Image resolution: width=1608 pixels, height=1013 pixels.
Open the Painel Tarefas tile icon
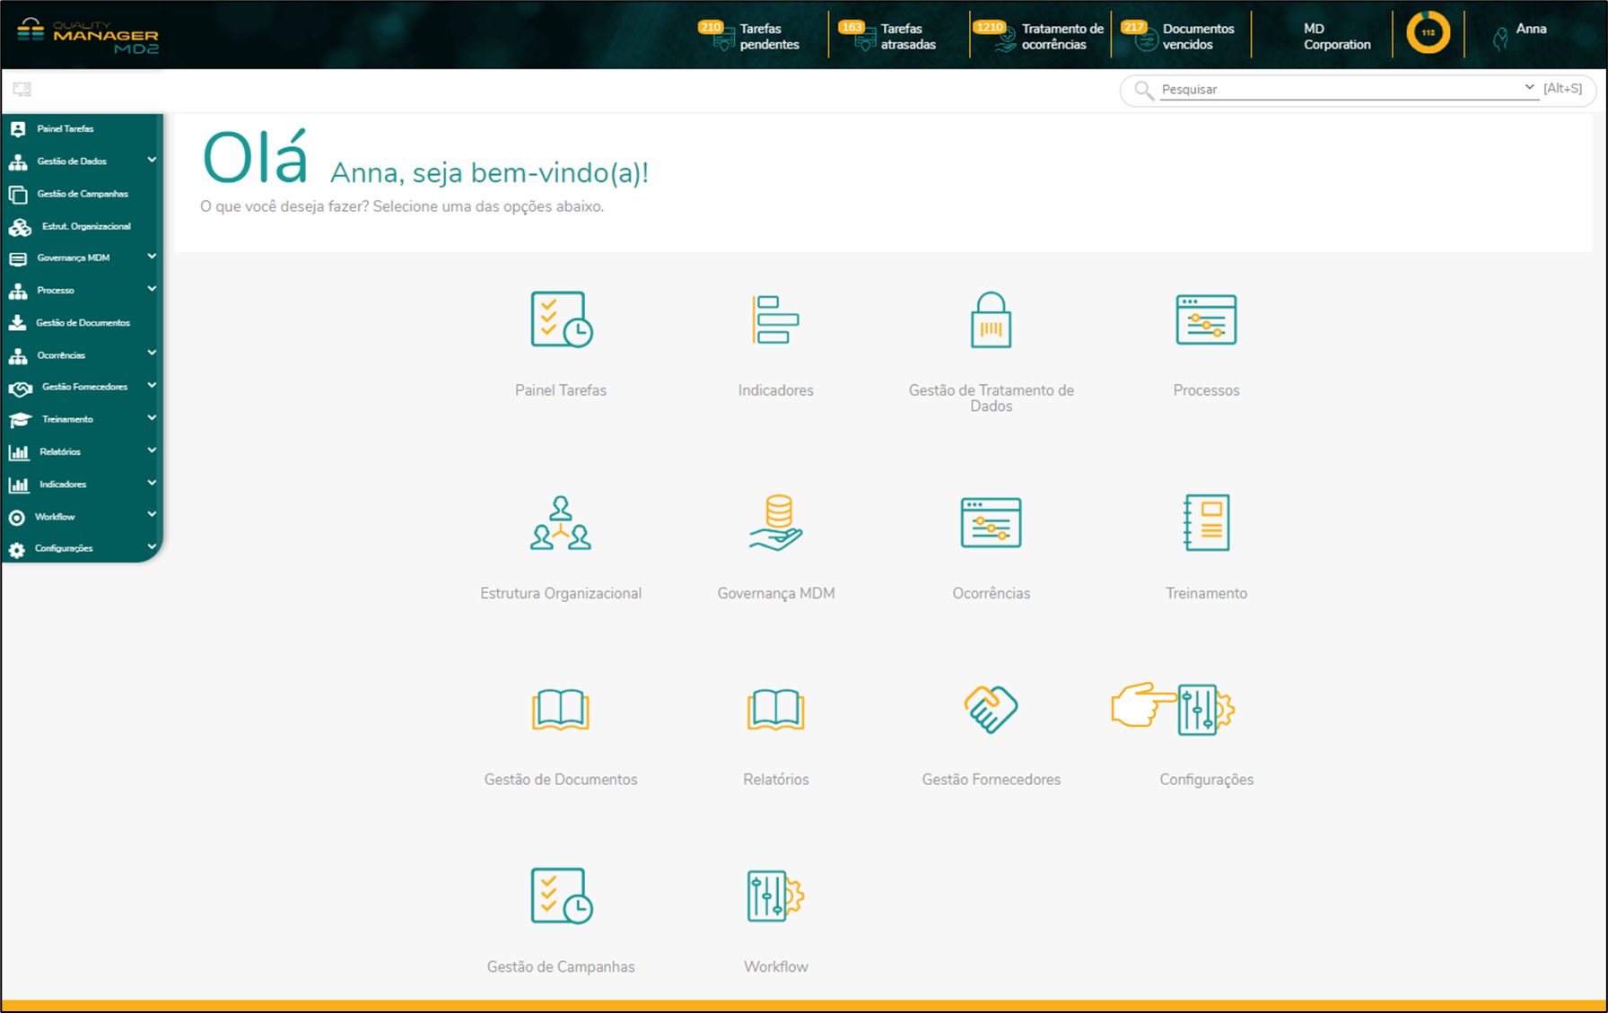click(561, 319)
